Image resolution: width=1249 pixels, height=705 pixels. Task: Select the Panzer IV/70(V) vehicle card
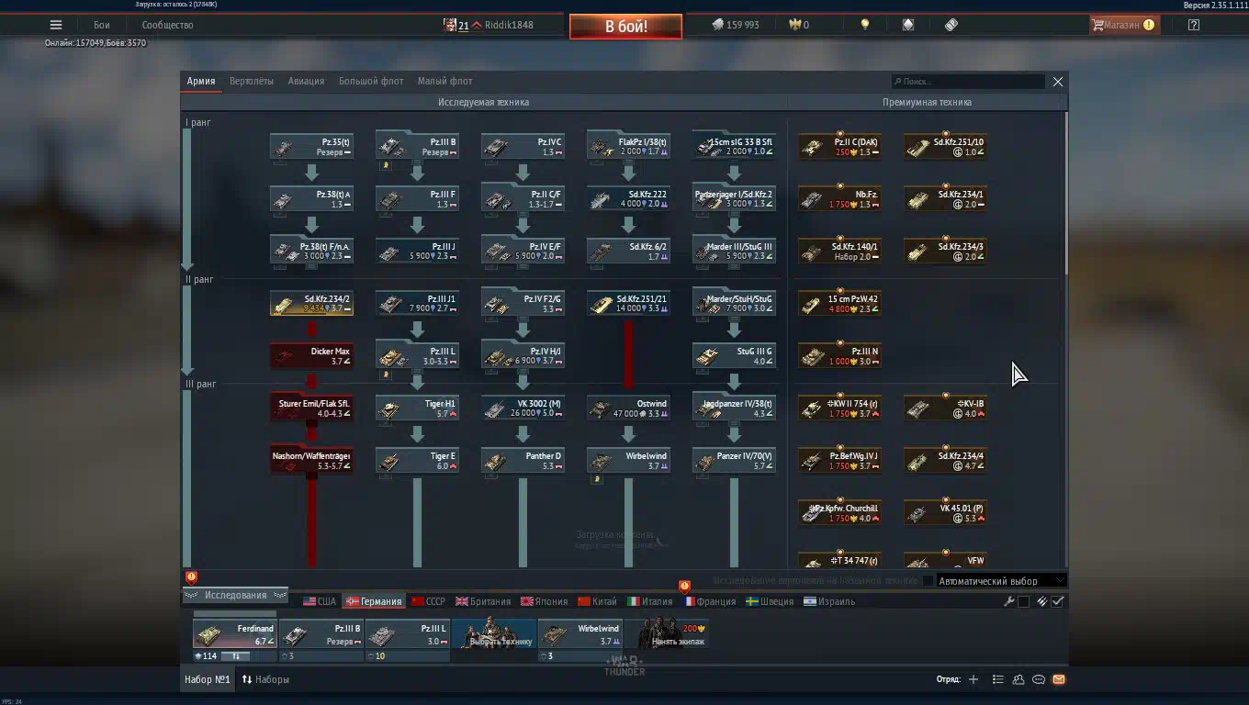735,461
